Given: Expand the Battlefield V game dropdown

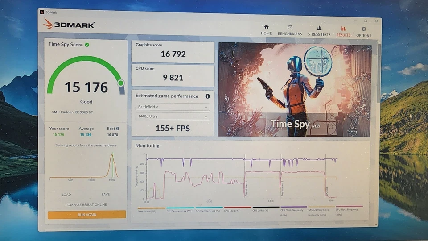Looking at the screenshot, I should tap(172, 107).
